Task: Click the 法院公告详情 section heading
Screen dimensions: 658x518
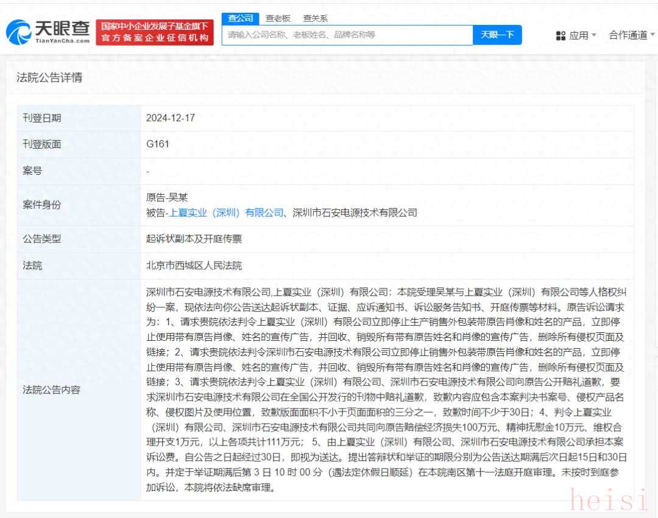Action: pyautogui.click(x=49, y=78)
